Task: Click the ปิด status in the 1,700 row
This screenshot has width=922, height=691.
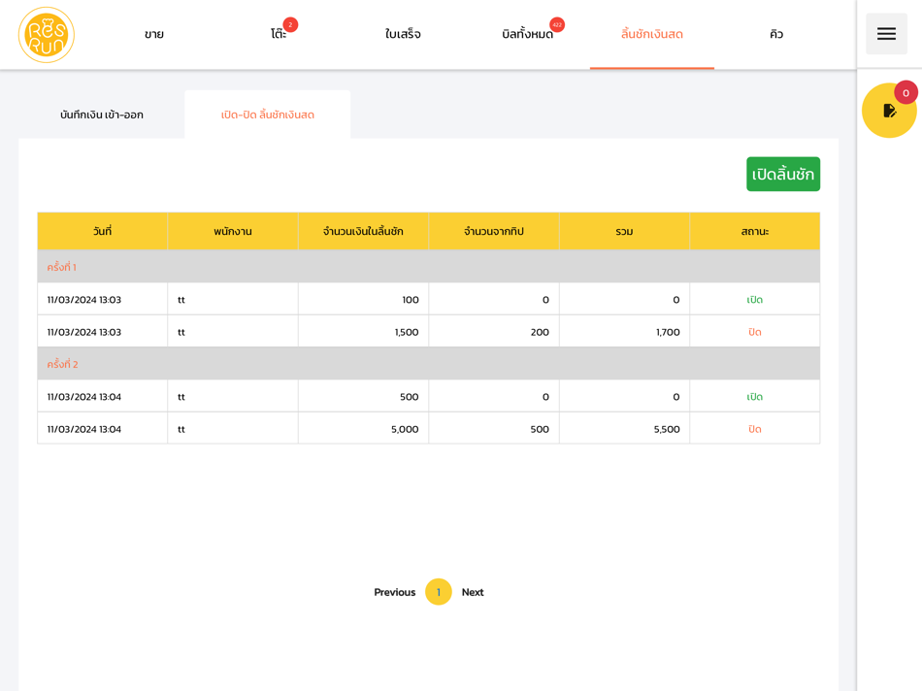Action: (x=754, y=332)
